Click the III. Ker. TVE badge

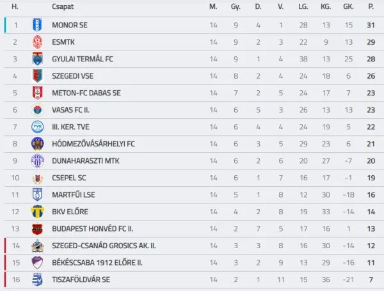(x=37, y=127)
